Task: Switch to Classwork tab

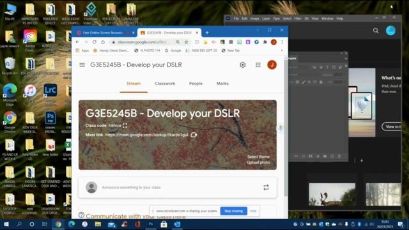Action: click(165, 84)
